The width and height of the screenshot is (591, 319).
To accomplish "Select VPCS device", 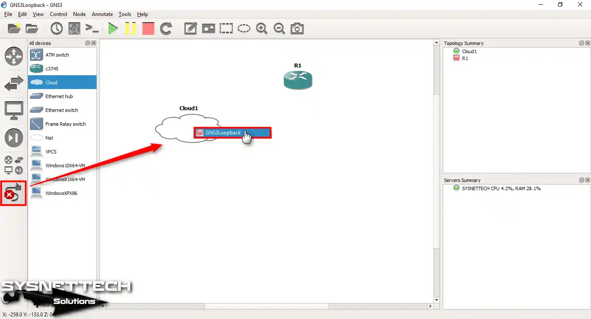I will point(62,152).
